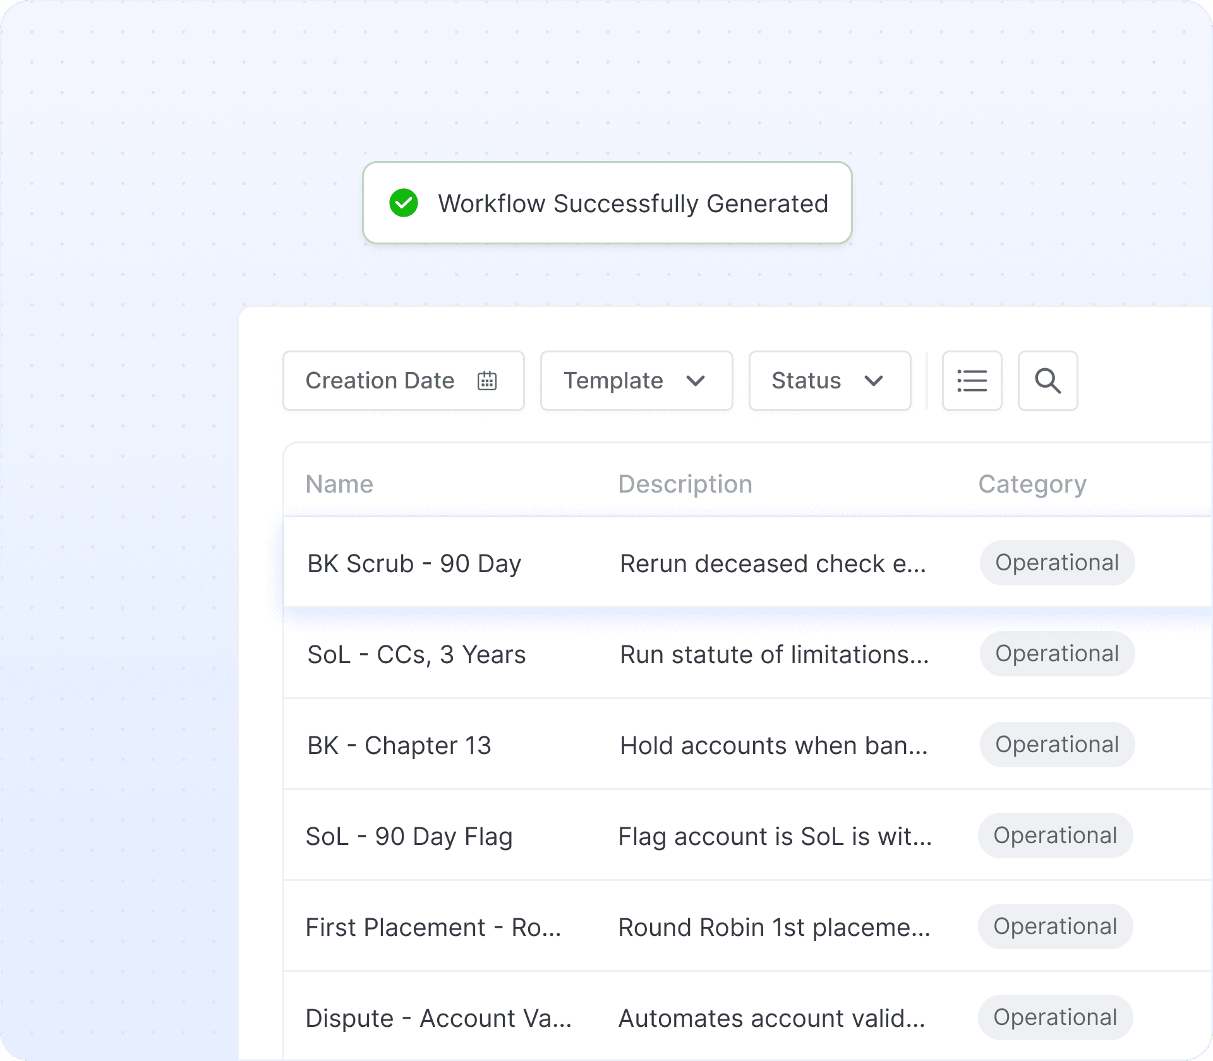
Task: Click the calendar icon in Creation Date
Action: coord(487,381)
